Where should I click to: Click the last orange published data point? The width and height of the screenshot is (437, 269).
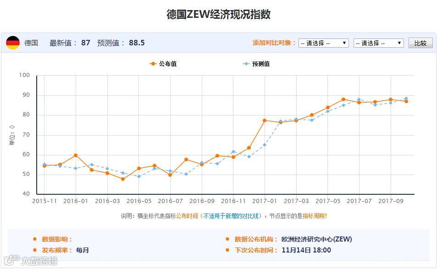[406, 101]
